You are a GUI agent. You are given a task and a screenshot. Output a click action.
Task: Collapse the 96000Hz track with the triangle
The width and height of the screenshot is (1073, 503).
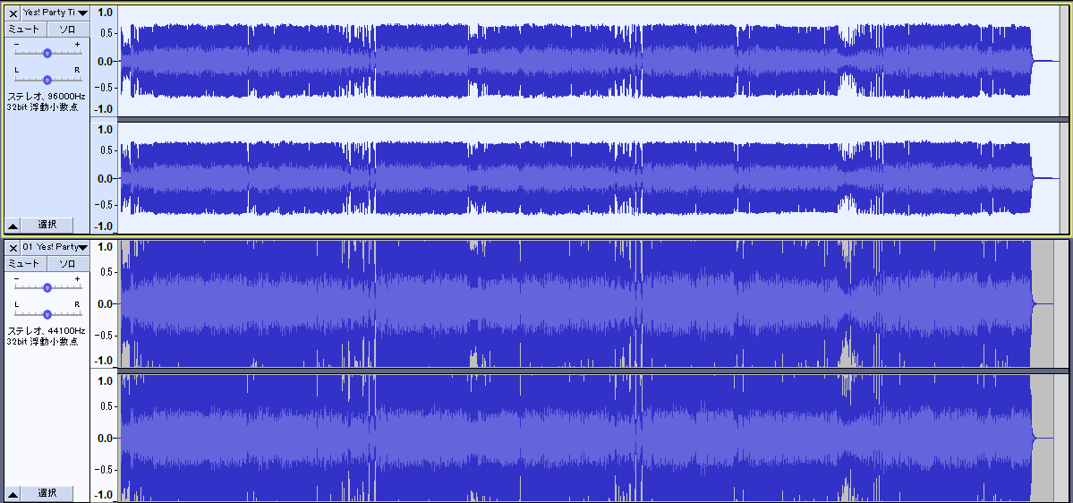coord(13,225)
